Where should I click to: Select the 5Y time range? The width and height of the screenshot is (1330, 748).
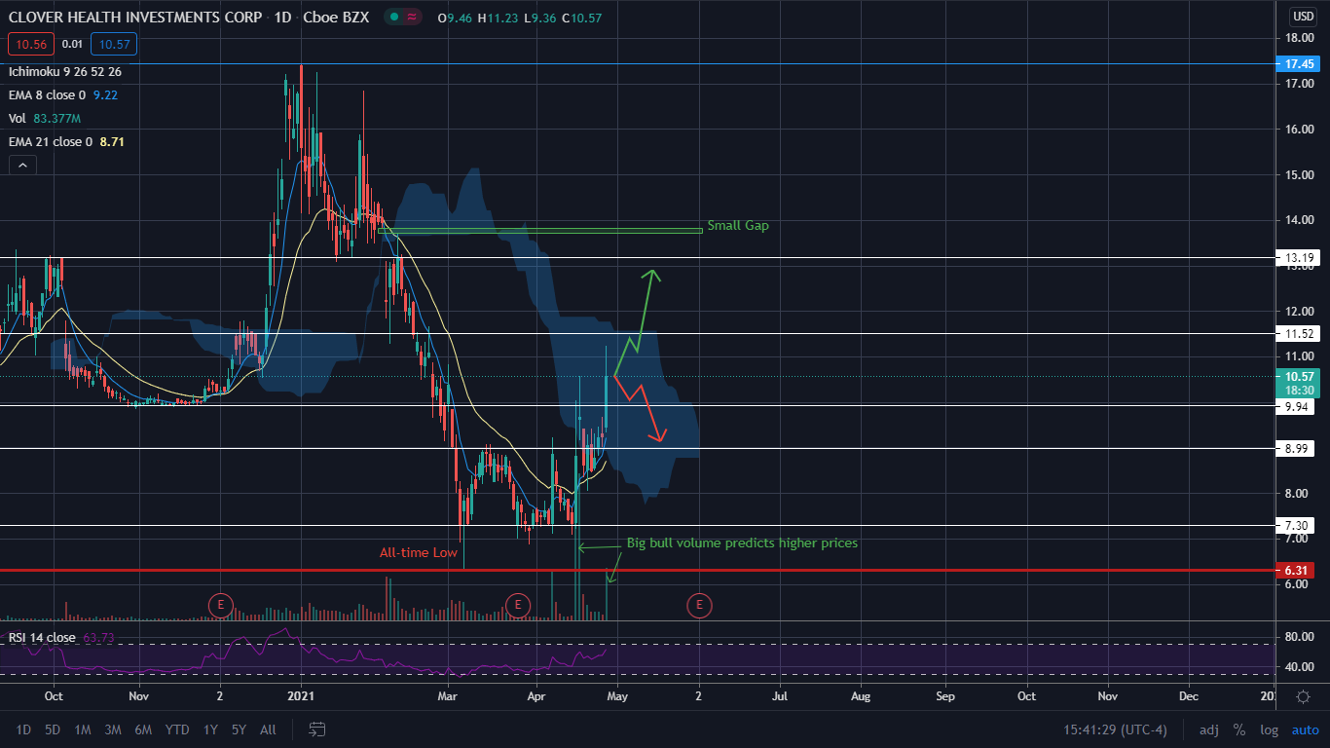pyautogui.click(x=239, y=729)
